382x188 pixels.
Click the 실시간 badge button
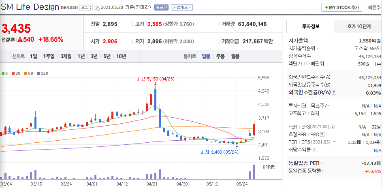point(161,7)
